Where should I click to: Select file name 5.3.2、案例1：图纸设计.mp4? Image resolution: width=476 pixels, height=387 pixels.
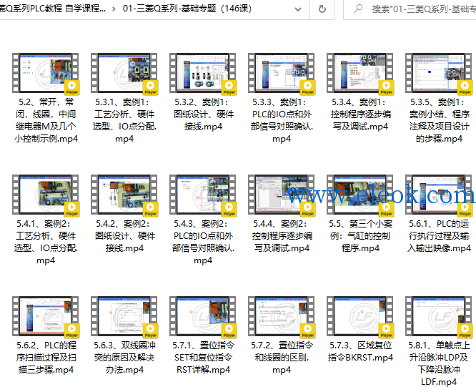pos(204,114)
